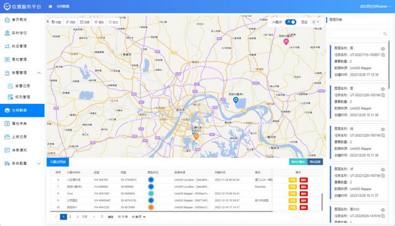Select the 测面 area measuring tool
395x226 pixels.
point(84,22)
